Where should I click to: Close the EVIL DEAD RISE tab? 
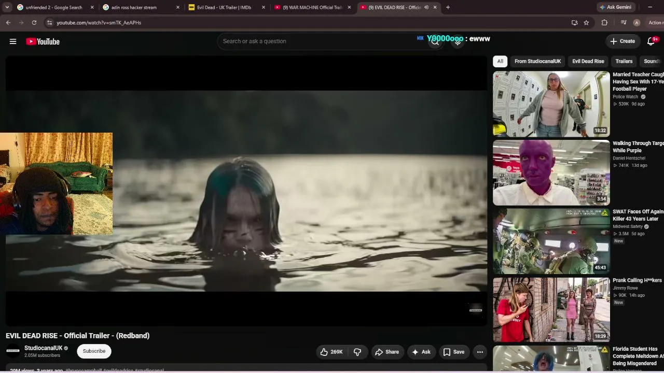(435, 7)
